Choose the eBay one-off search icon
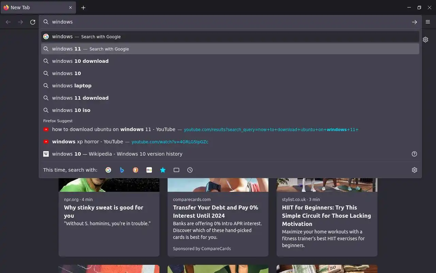The image size is (436, 273). click(x=149, y=170)
